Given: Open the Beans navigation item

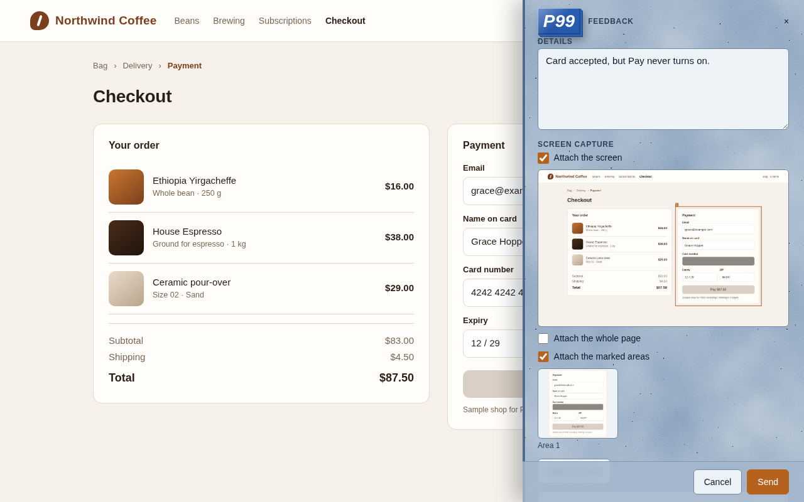Looking at the screenshot, I should click(187, 21).
